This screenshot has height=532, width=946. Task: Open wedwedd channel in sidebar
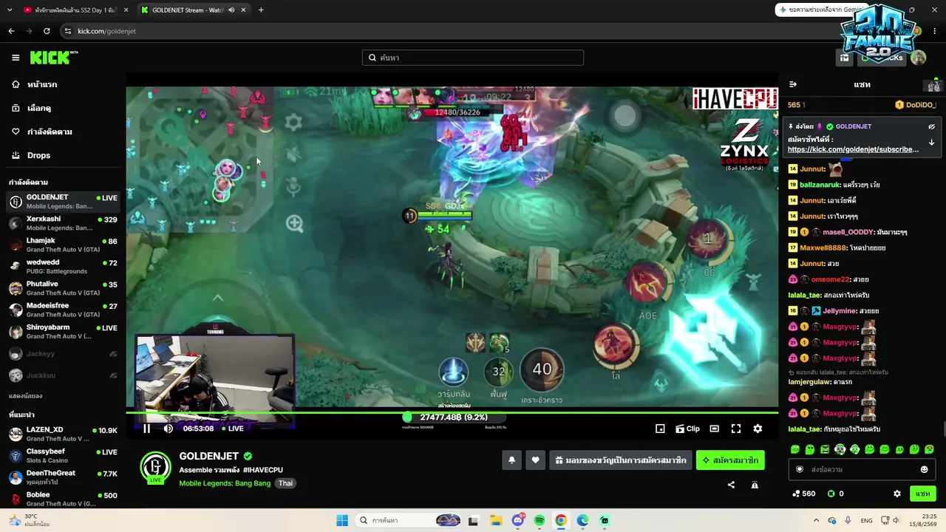62,267
